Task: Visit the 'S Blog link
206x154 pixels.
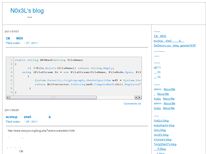Action: tap(160, 149)
